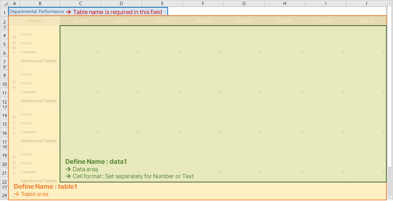Select row 11 header
The image size is (393, 201).
4,92
